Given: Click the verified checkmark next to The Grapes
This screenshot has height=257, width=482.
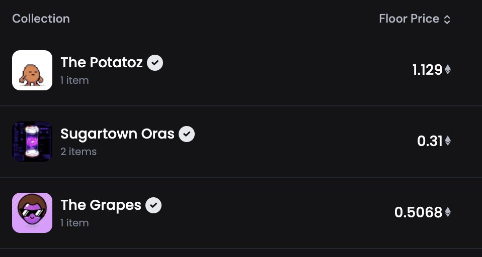Looking at the screenshot, I should [x=153, y=205].
